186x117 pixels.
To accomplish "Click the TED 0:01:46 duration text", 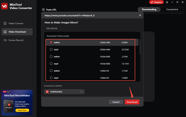I will click(x=52, y=28).
